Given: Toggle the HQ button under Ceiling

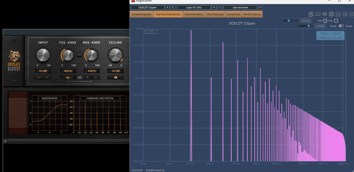Looking at the screenshot, I should tap(115, 78).
